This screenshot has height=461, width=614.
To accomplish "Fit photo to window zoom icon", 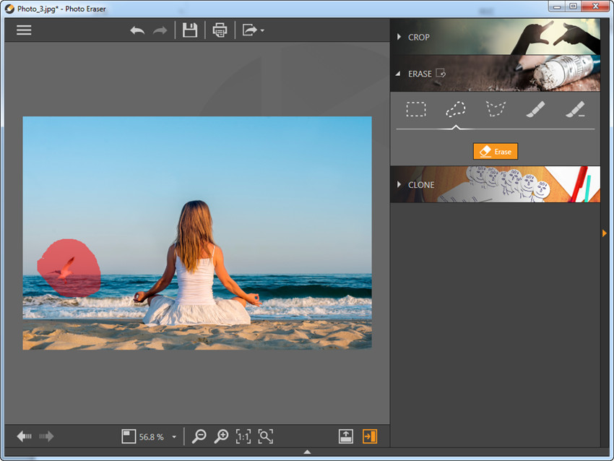I will click(266, 436).
